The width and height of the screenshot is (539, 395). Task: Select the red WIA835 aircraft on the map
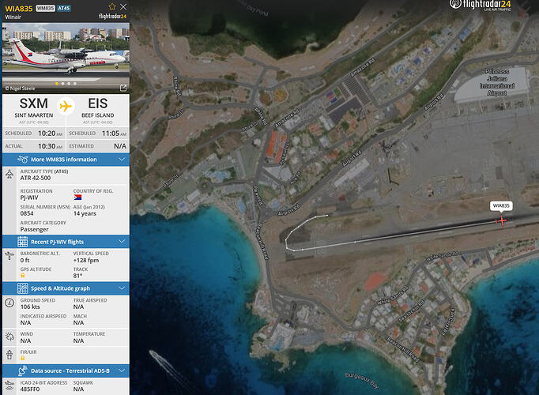(501, 220)
